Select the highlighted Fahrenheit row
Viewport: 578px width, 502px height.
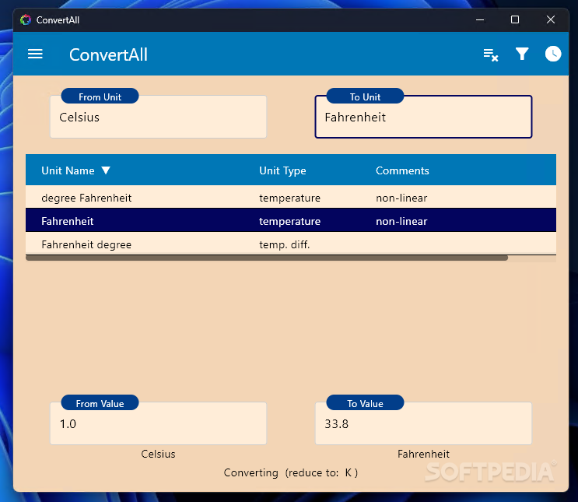(291, 220)
